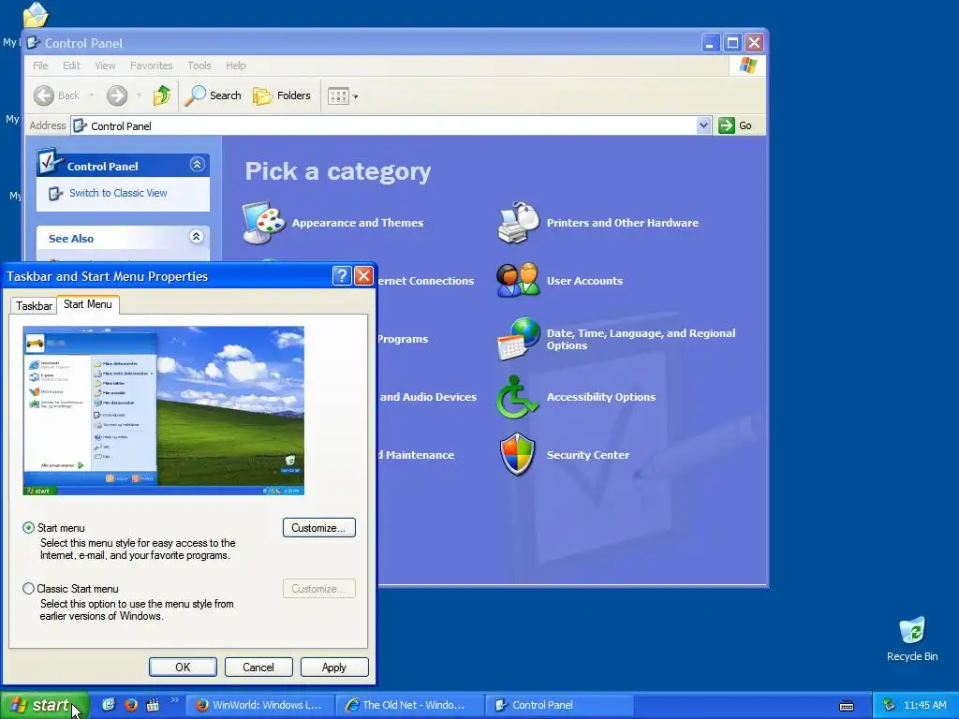Click Switch to Classic View link
This screenshot has width=959, height=719.
tap(118, 193)
